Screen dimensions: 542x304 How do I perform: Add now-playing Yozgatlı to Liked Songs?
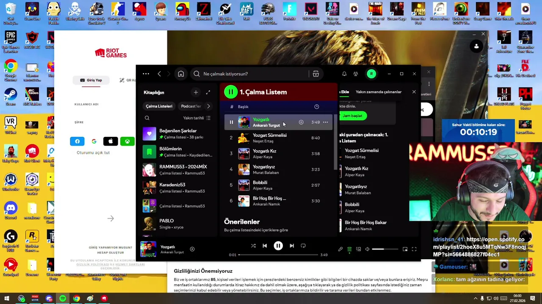click(192, 249)
